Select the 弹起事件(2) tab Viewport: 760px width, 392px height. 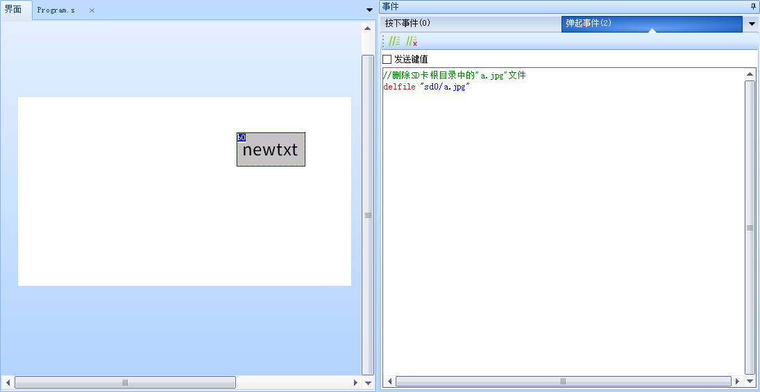tap(589, 24)
